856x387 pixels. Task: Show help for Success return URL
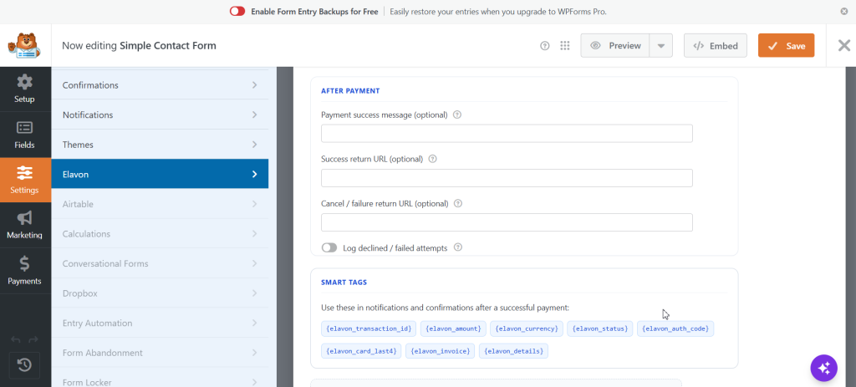432,160
